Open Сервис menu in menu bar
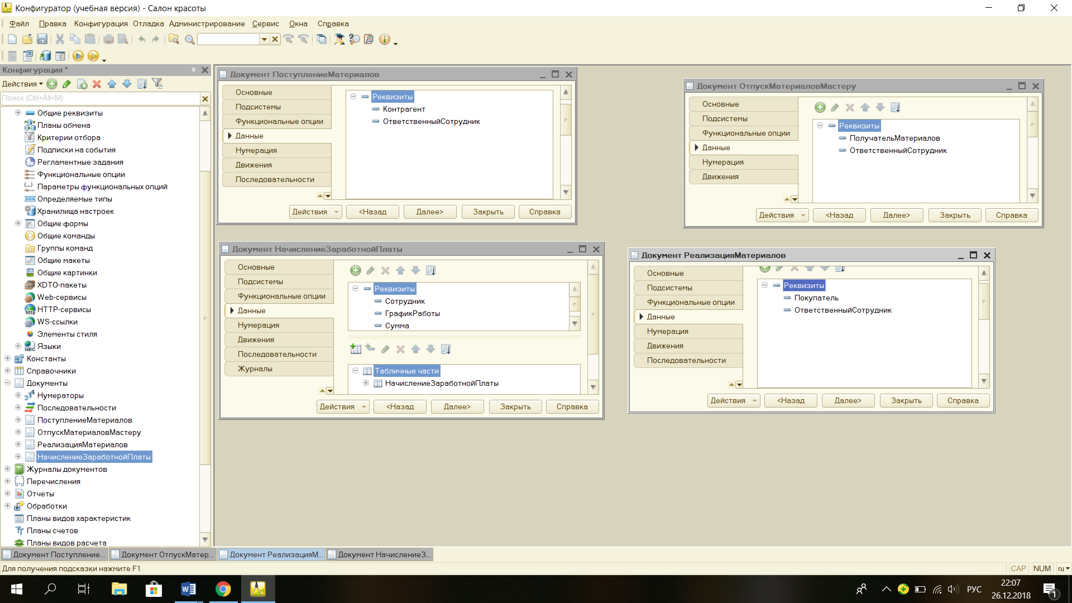The image size is (1072, 603). click(x=263, y=23)
